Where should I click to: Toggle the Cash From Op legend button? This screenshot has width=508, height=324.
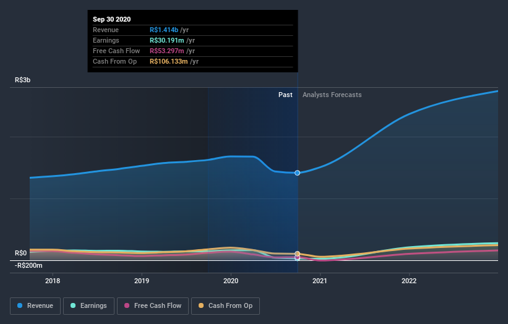225,306
